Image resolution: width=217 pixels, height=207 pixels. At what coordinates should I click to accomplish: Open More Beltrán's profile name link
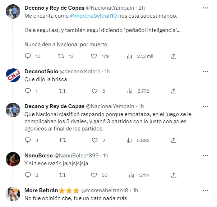(x=38, y=190)
